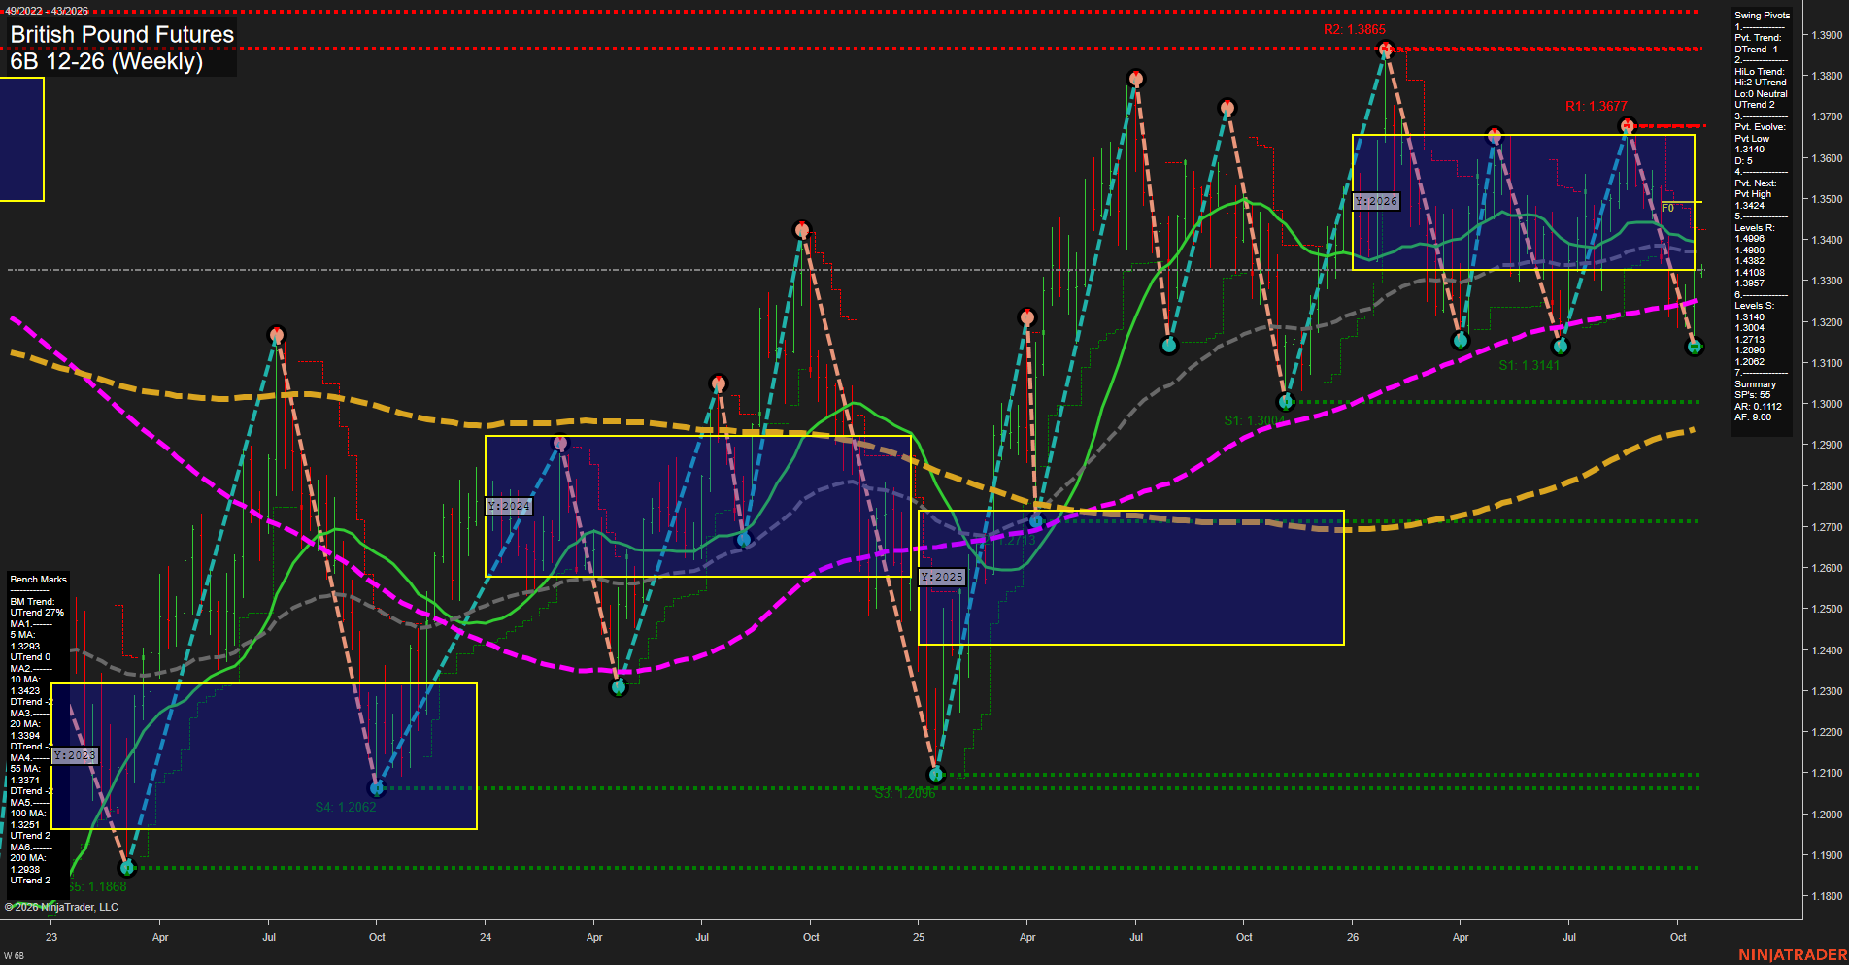1849x965 pixels.
Task: Click the Bench Marks panel heading
Action: tap(38, 580)
